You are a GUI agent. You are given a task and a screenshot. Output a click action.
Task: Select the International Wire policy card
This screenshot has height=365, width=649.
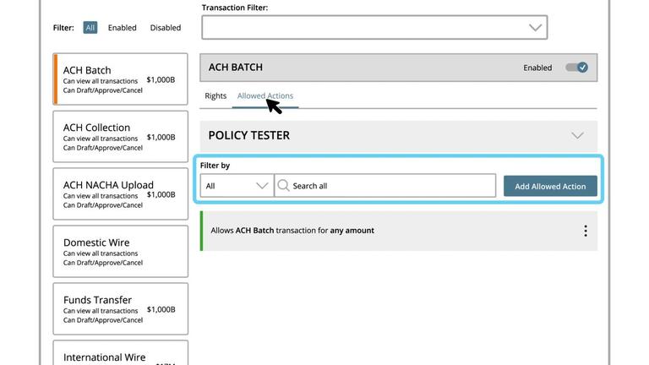click(120, 355)
